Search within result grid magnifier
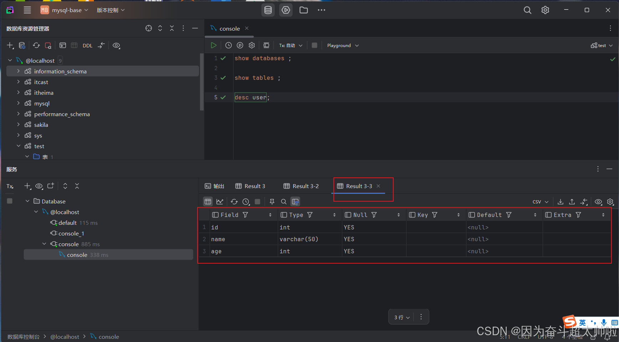The width and height of the screenshot is (619, 342). point(283,202)
